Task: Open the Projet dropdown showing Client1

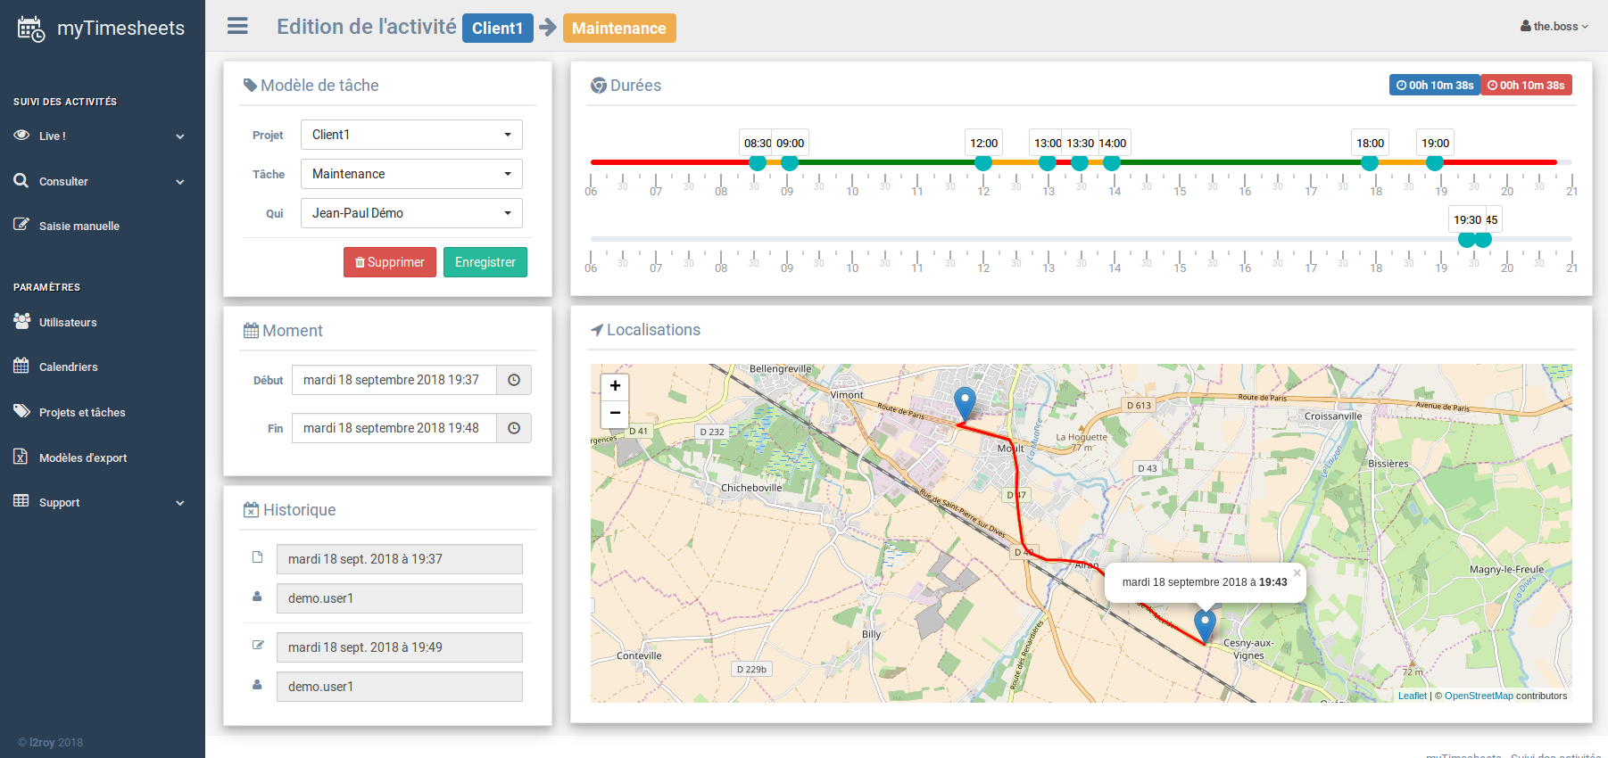Action: pos(411,135)
